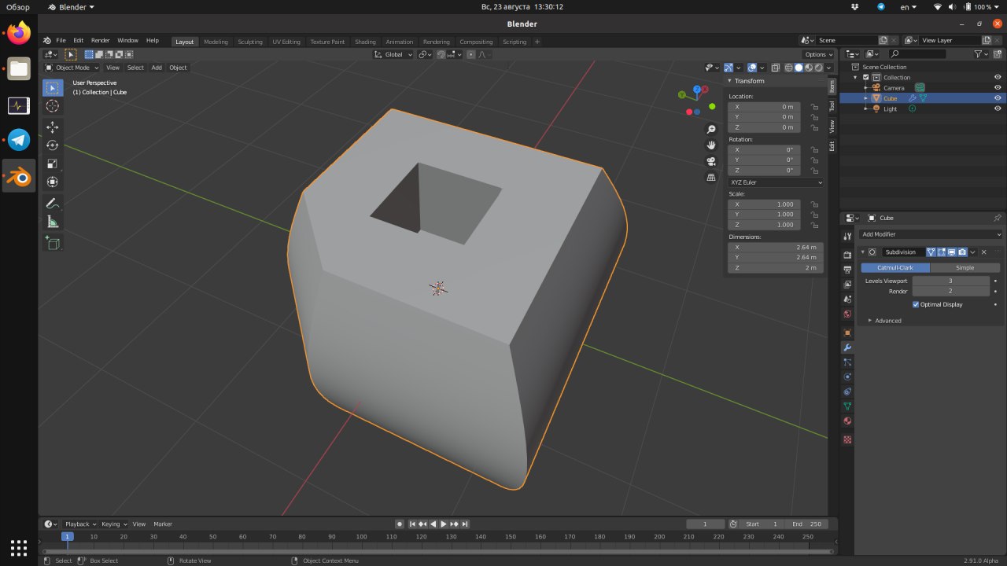1007x566 pixels.
Task: Activate the Add Cube tool
Action: [53, 244]
